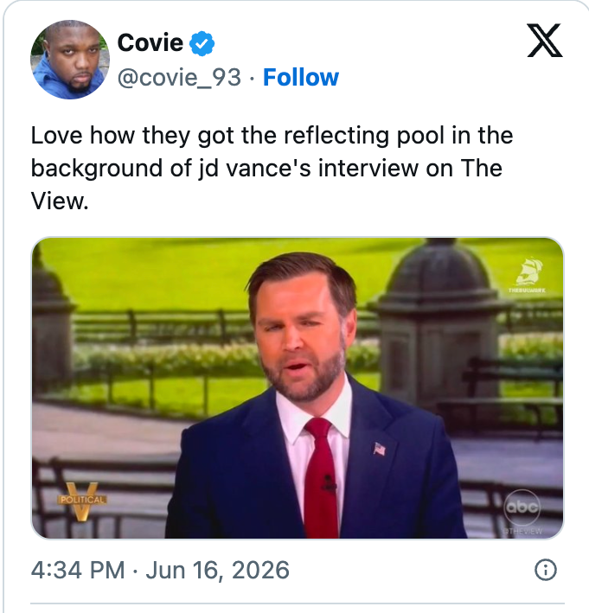Click the word "View." in tweet

[60, 201]
